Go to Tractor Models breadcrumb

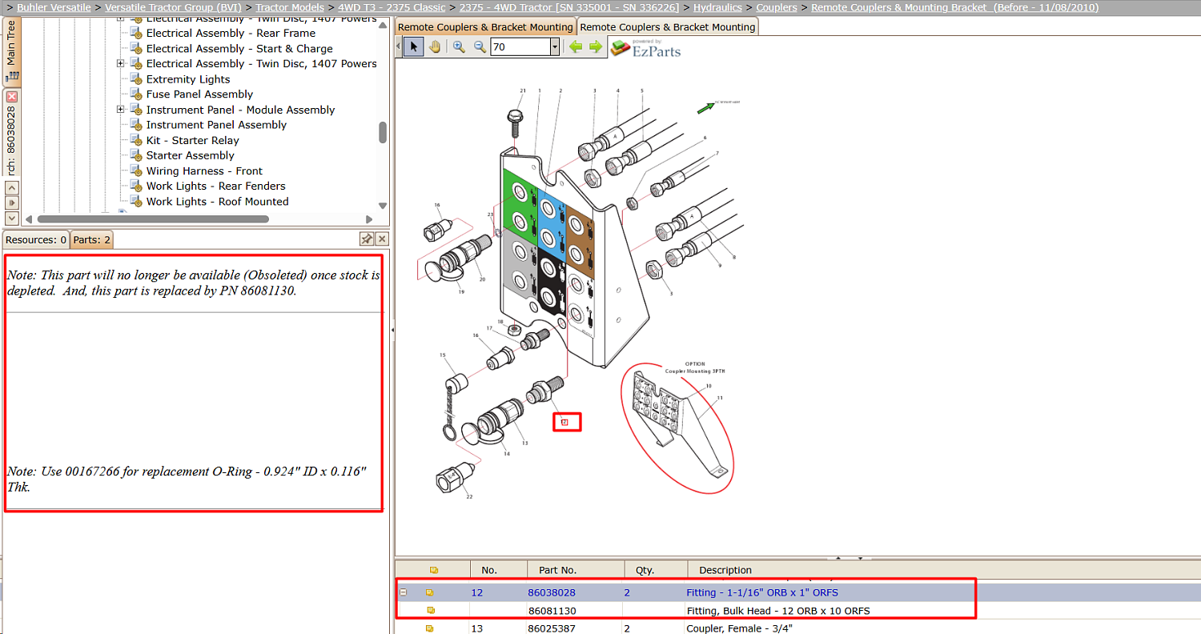[x=290, y=7]
